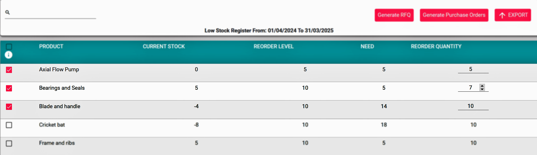
Task: Click the info icon in table header
Action: click(9, 55)
